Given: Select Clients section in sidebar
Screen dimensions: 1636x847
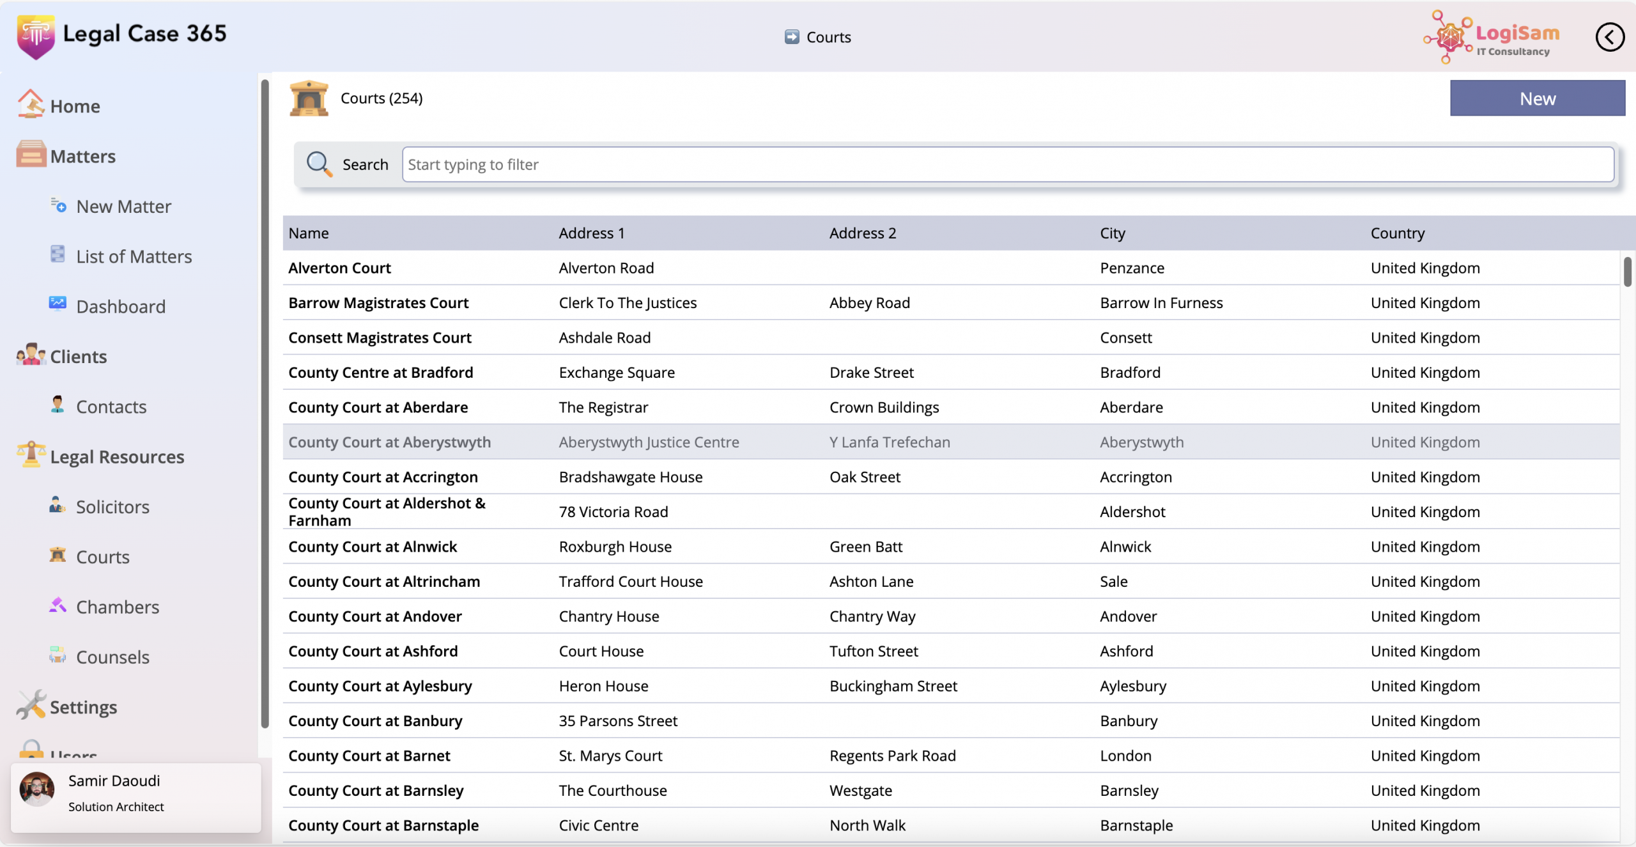Looking at the screenshot, I should (x=78, y=356).
